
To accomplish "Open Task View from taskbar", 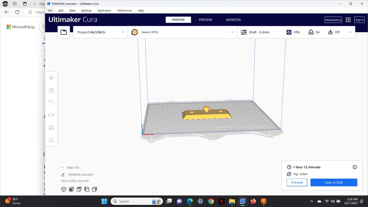I will [x=169, y=201].
